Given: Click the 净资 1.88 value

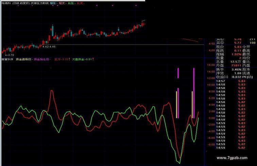Looking at the screenshot, I should [238, 73].
